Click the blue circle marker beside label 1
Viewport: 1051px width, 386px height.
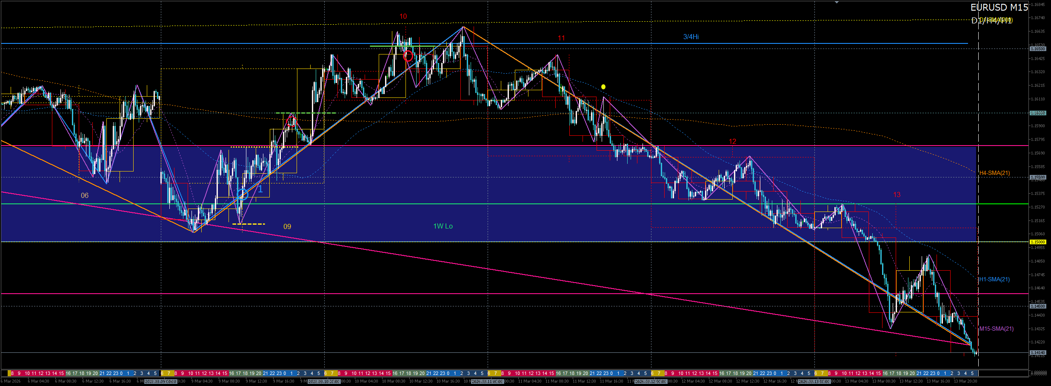tap(243, 194)
